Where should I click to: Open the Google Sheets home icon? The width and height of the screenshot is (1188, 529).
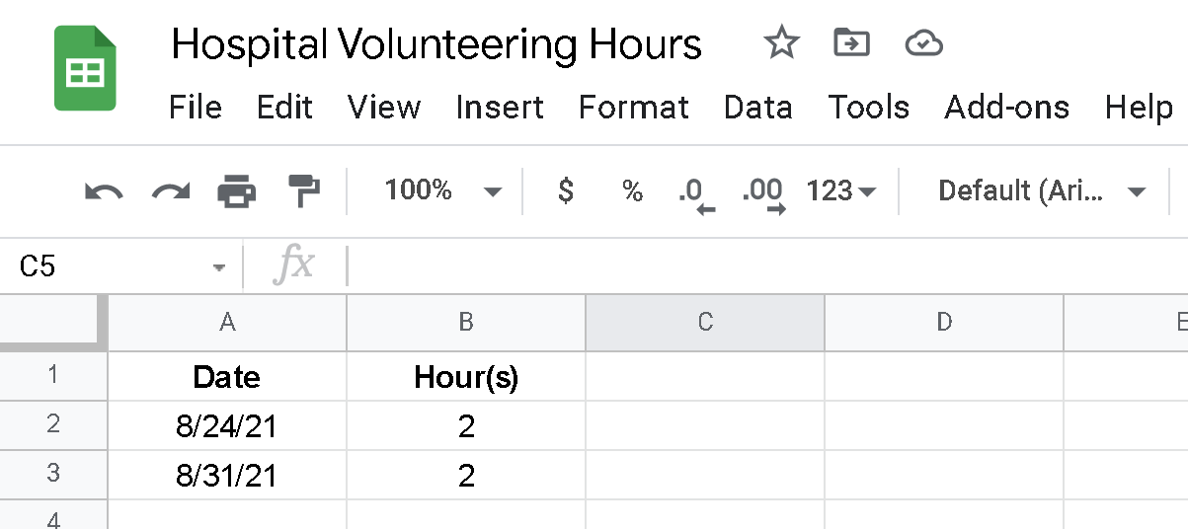[x=85, y=68]
